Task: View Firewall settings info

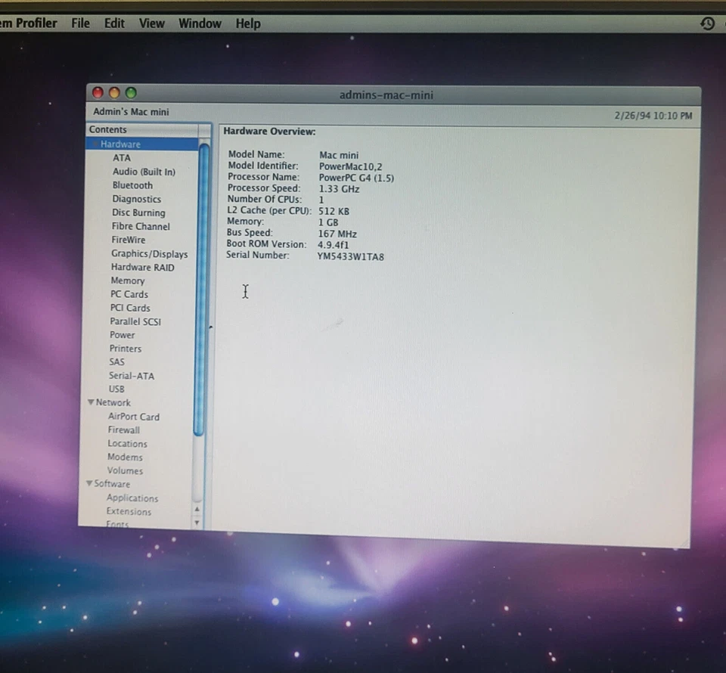Action: [x=123, y=430]
